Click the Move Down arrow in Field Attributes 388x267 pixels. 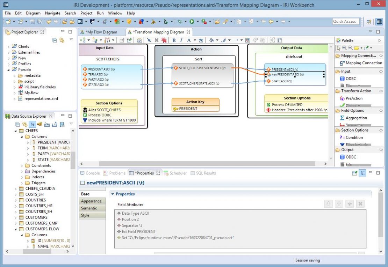[x=328, y=204]
